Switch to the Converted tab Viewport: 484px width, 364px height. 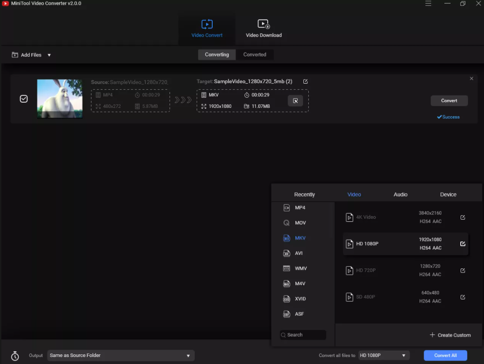tap(255, 55)
